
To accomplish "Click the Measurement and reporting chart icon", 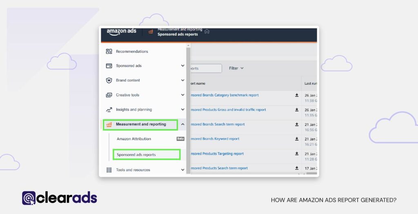I will (x=109, y=124).
